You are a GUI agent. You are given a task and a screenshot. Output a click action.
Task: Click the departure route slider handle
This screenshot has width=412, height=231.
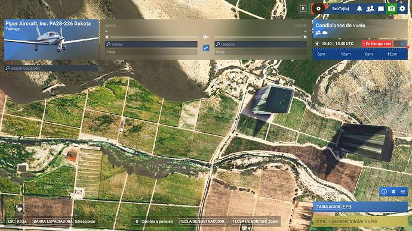pyautogui.click(x=107, y=37)
